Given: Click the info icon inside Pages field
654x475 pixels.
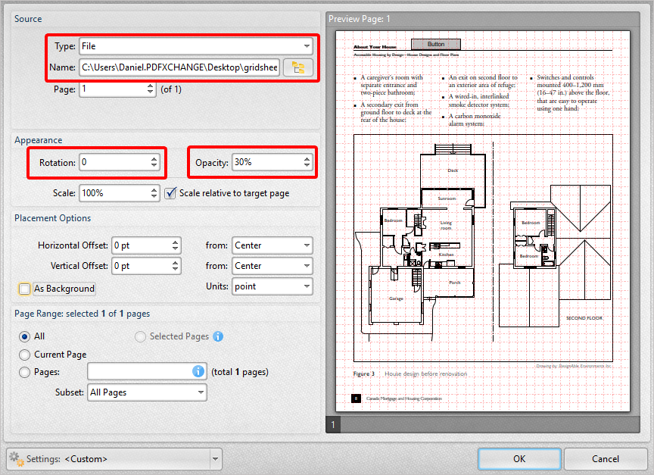Looking at the screenshot, I should tap(198, 372).
